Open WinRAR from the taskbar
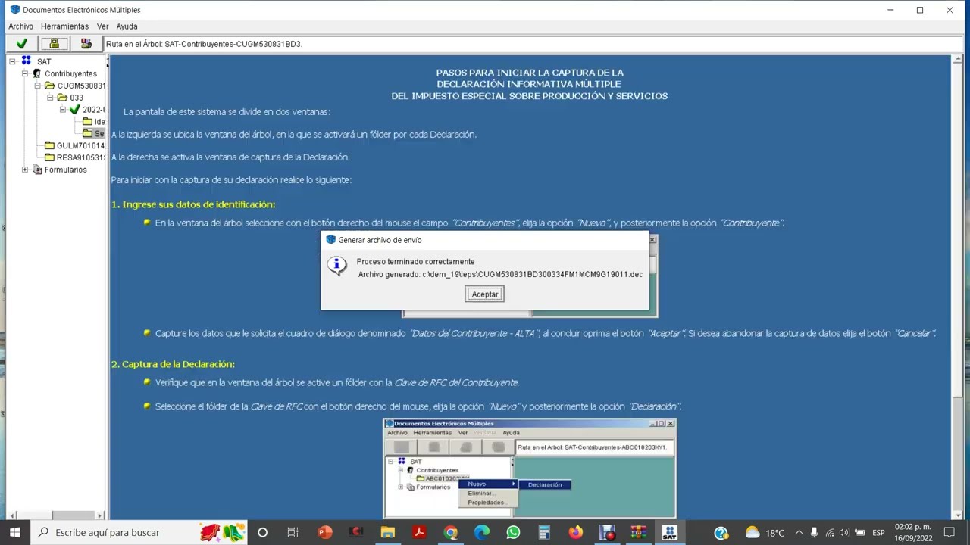This screenshot has width=970, height=545. pos(638,532)
